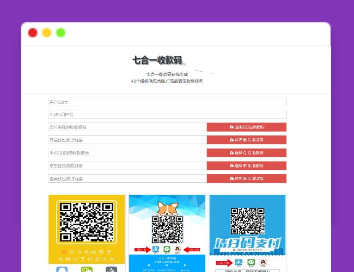This screenshot has height=272, width=354.
Task: Choose the corgi dog QR template
Action: 167,233
